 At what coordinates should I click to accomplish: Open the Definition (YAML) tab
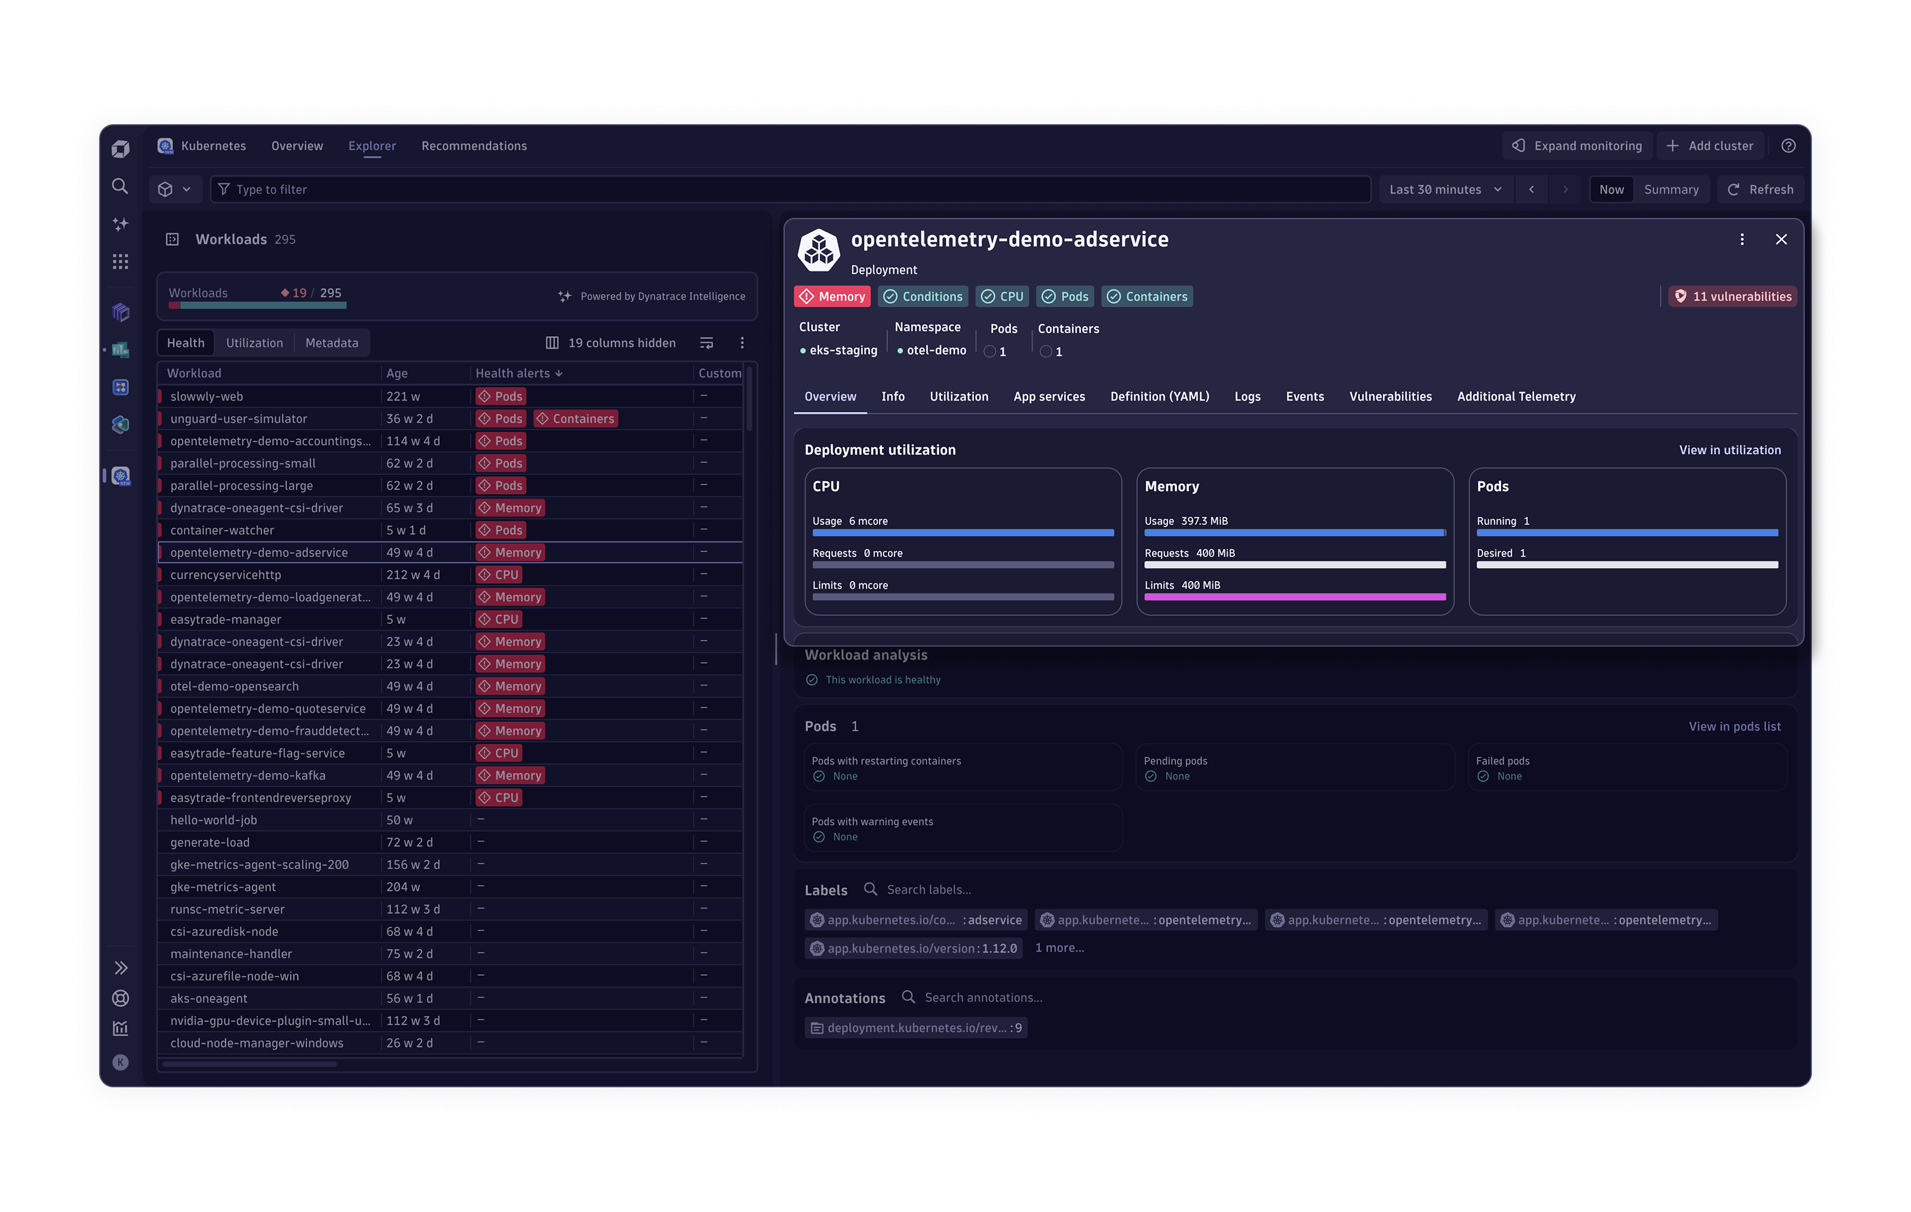point(1160,396)
